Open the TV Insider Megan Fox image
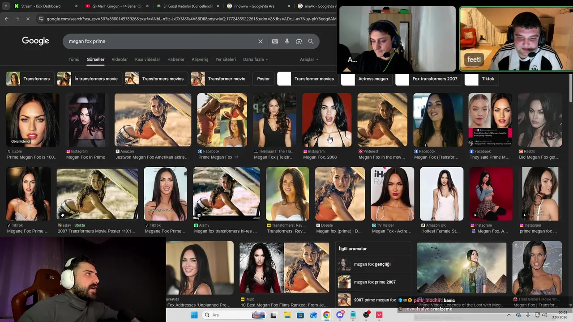Image resolution: width=573 pixels, height=322 pixels. click(x=393, y=194)
